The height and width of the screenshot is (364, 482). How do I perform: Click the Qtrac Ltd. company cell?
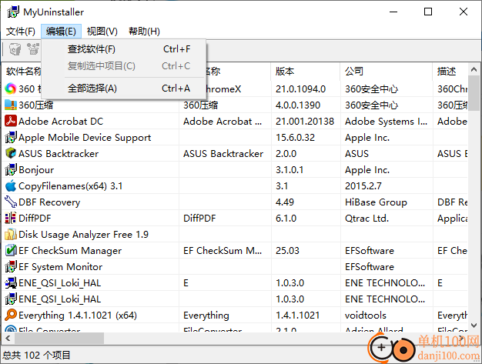pos(367,218)
